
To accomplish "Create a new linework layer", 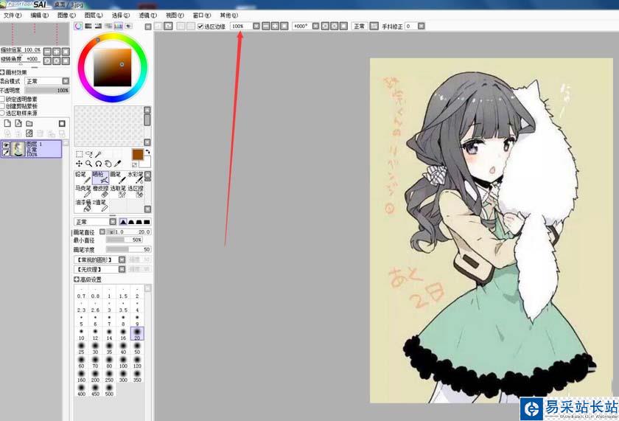I will pos(18,124).
